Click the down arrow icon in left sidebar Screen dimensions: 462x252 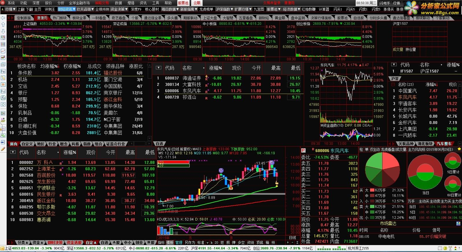pyautogui.click(x=3, y=31)
